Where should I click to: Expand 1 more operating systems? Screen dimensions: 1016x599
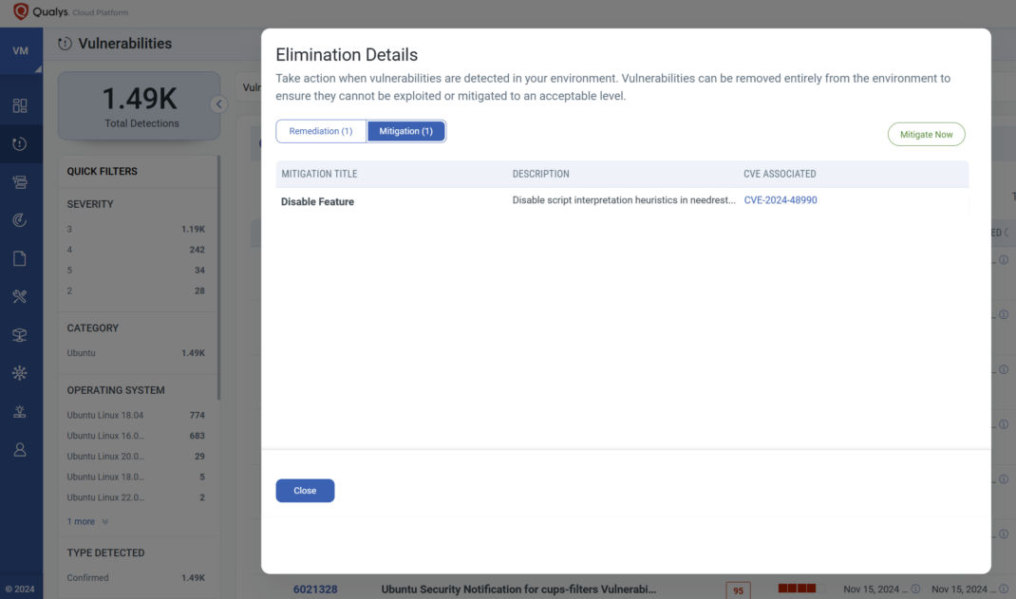pyautogui.click(x=87, y=521)
